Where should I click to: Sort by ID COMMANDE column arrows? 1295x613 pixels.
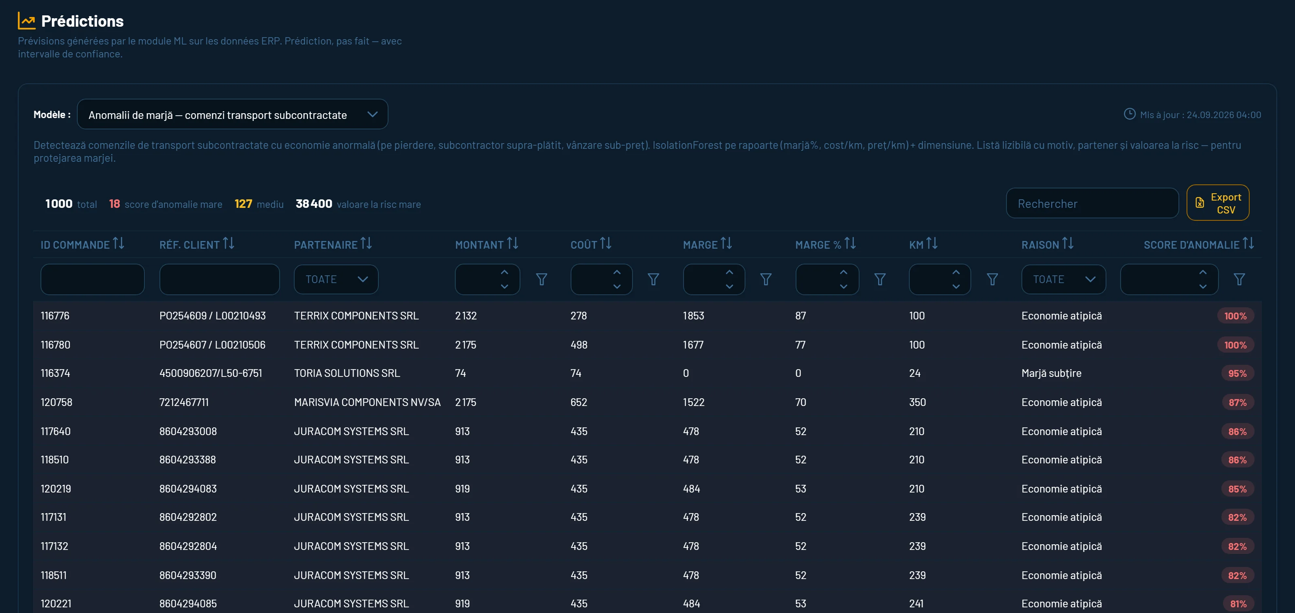point(119,244)
